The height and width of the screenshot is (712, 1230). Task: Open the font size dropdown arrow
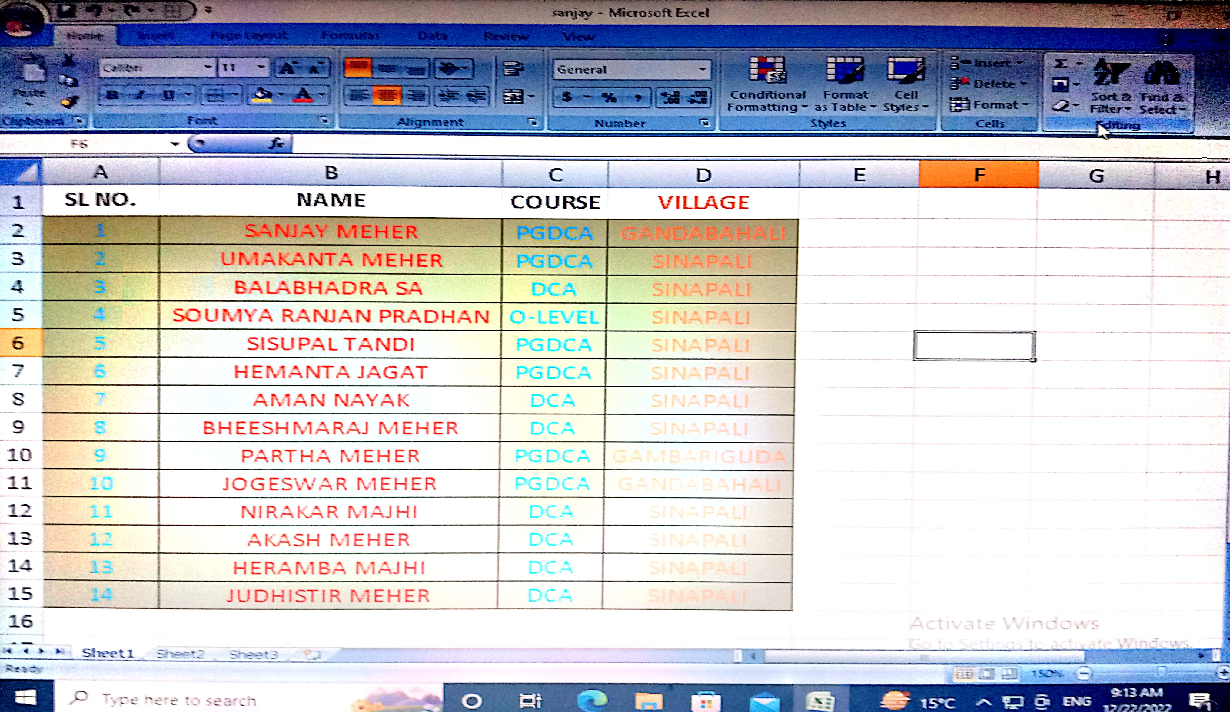pos(261,67)
